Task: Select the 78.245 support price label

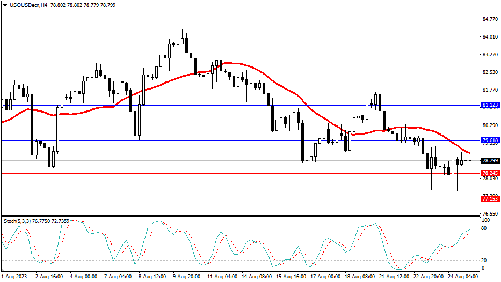Action: pos(490,173)
